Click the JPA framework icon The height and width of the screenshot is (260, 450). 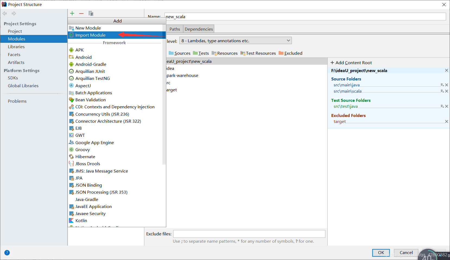pyautogui.click(x=71, y=178)
